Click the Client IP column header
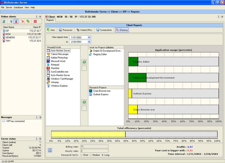225x163 pixels. point(33,27)
